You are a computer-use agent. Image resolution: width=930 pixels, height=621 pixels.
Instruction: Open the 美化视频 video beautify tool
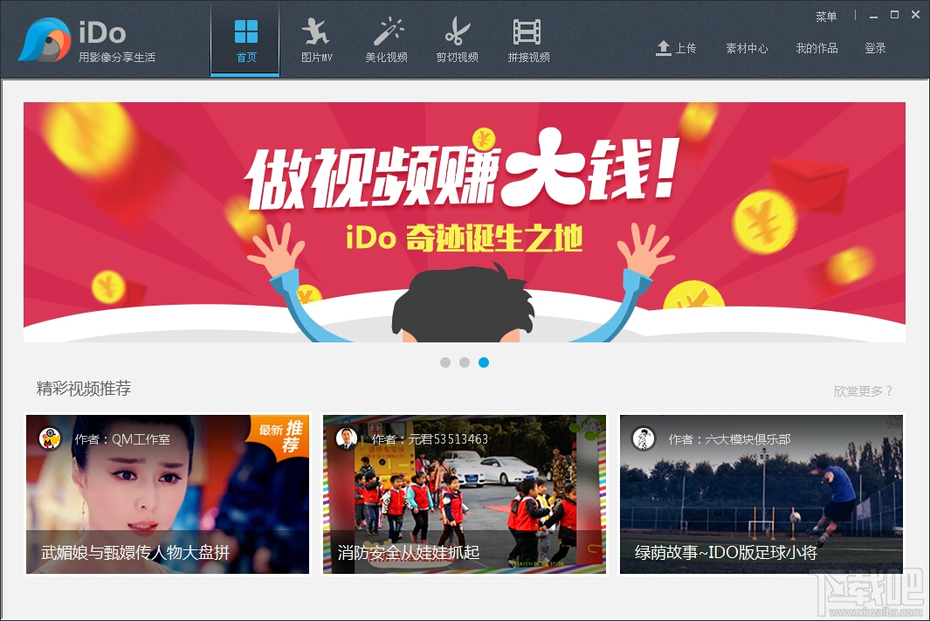coord(387,39)
